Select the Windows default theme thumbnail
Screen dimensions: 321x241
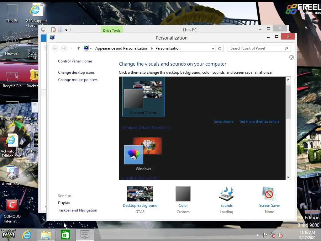pyautogui.click(x=143, y=154)
